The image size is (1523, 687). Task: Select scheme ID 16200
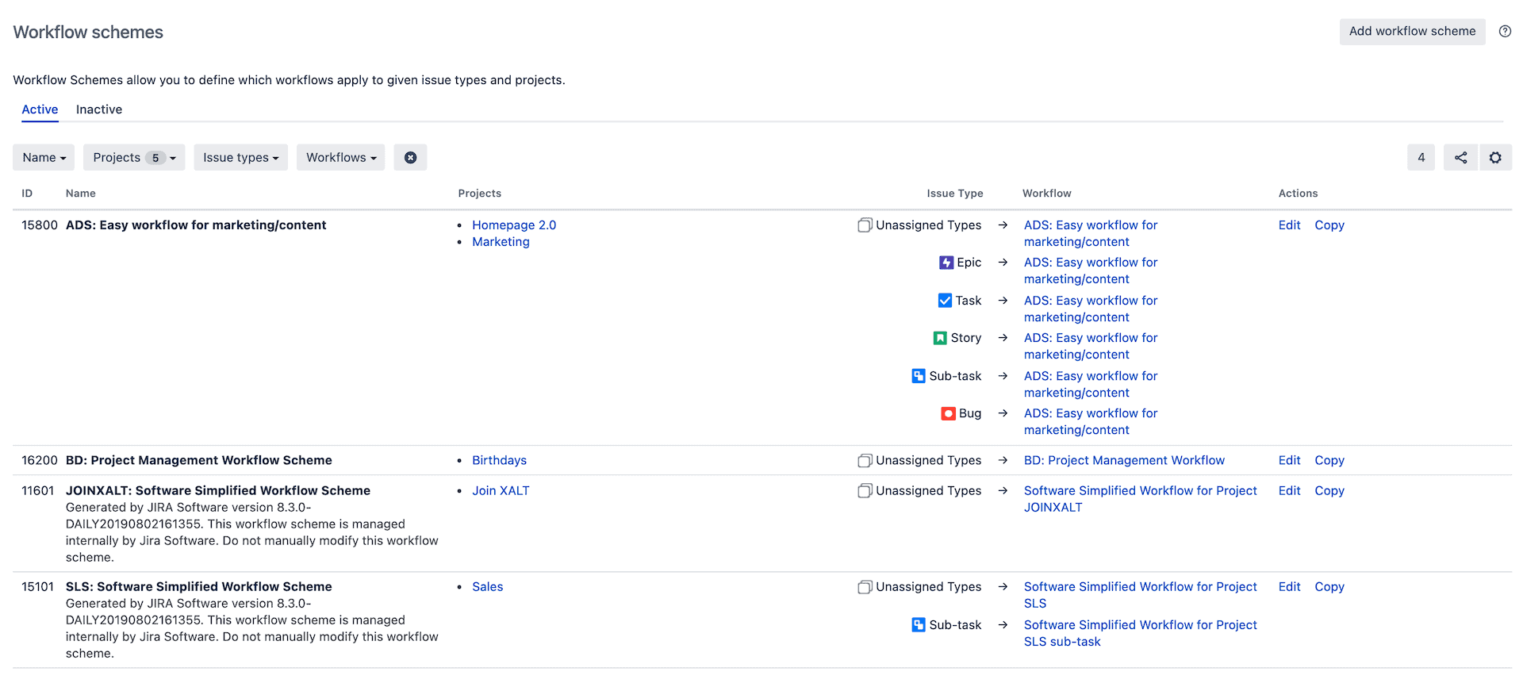(x=40, y=460)
